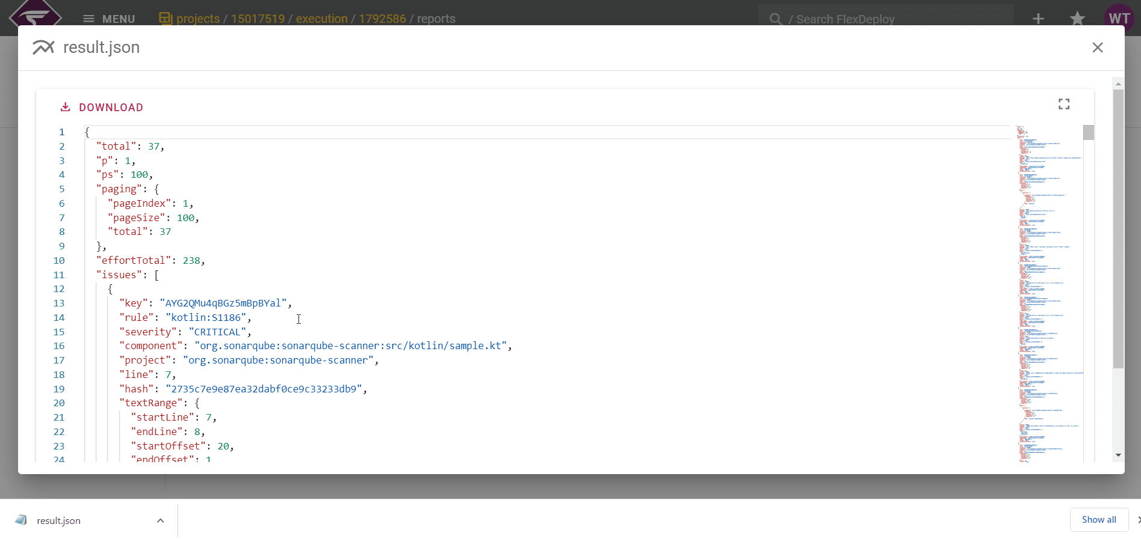Screen dimensions: 1141x539
Task: Click the "ps": 100 line
Action: [125, 175]
